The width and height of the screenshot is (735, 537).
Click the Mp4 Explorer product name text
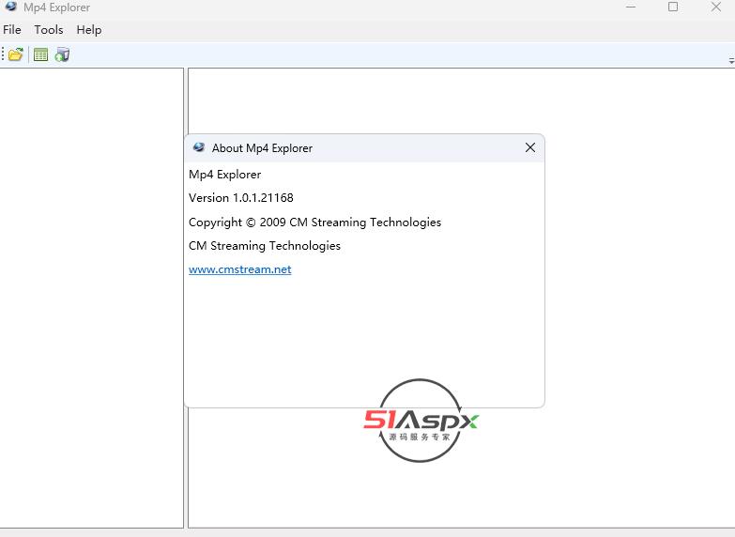(x=225, y=175)
